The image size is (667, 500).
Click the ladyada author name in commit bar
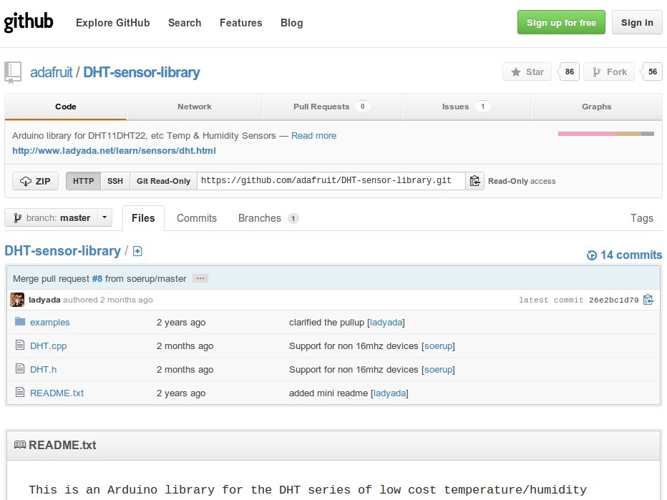coord(44,300)
